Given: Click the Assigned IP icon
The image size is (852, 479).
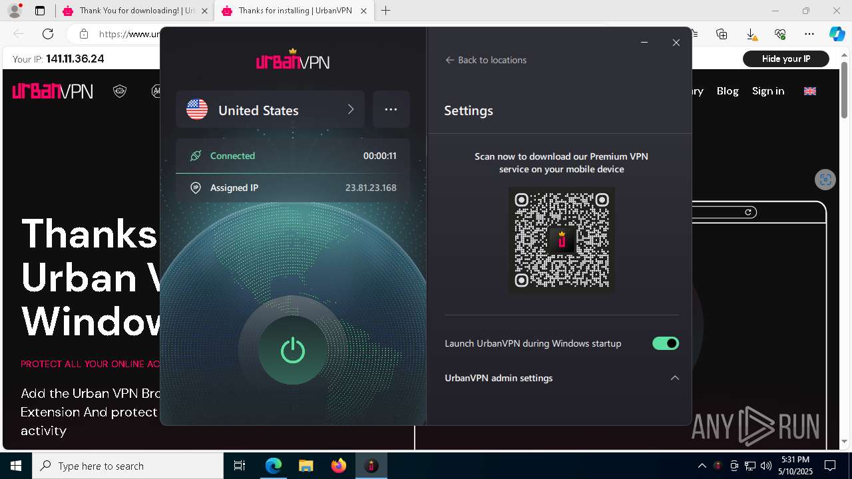Looking at the screenshot, I should tap(196, 188).
